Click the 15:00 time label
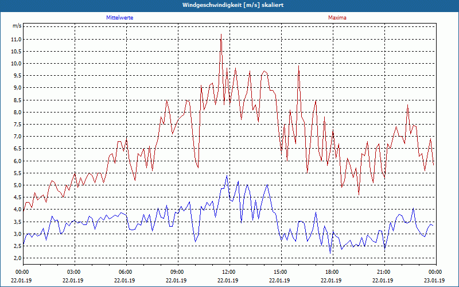Image resolution: width=459 pixels, height=287 pixels. coord(279,272)
